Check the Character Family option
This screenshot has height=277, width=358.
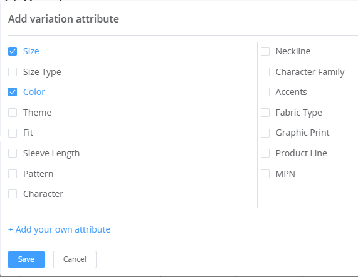pyautogui.click(x=265, y=72)
